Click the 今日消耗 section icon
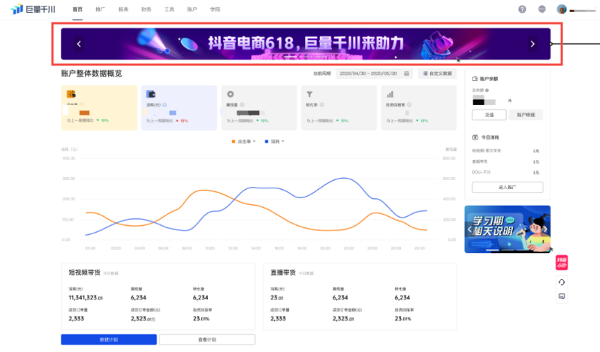Screen dimensions: 600x352 click(x=475, y=137)
